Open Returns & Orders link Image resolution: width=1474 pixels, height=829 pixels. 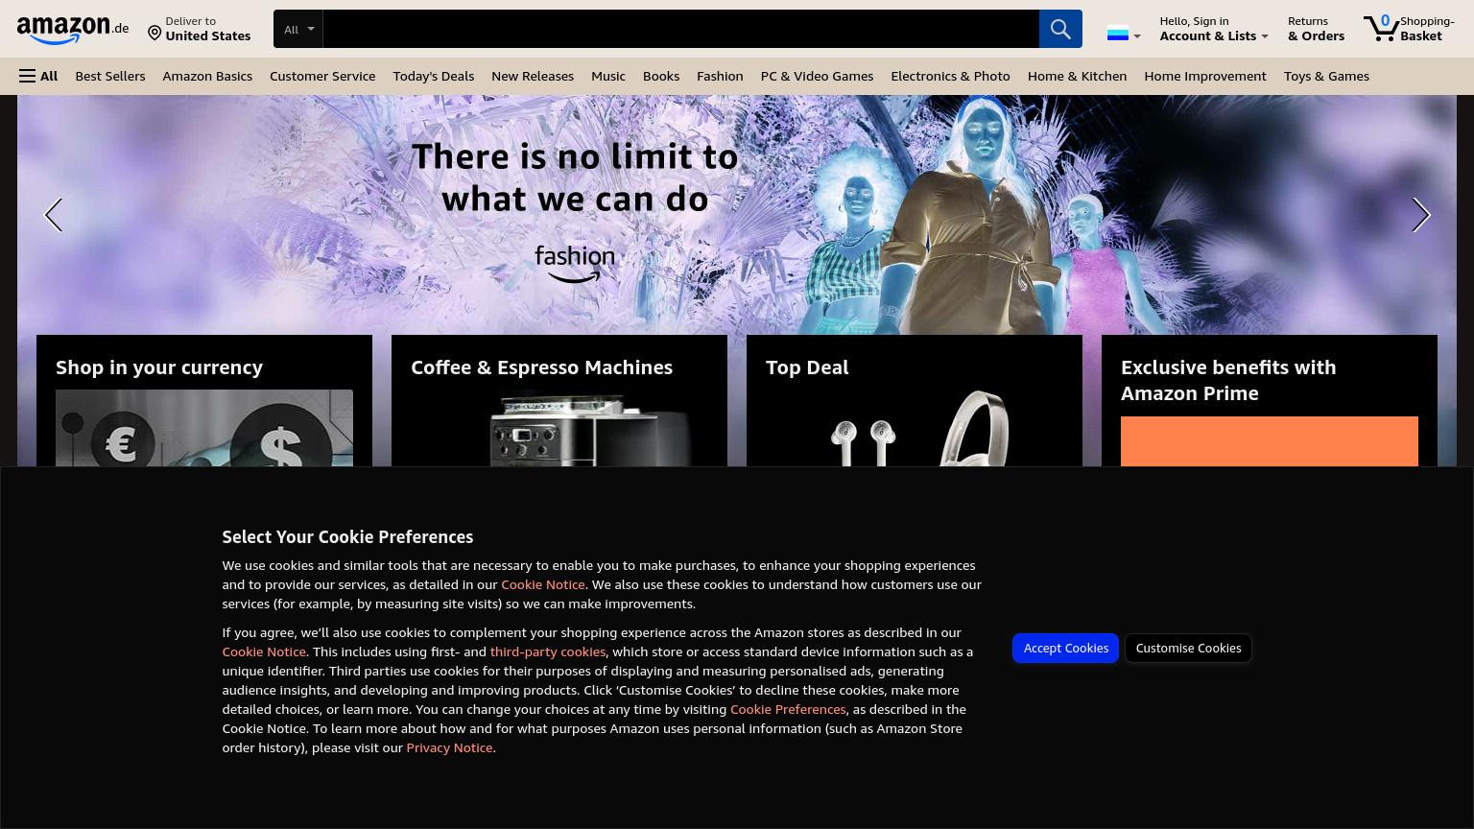(1316, 29)
